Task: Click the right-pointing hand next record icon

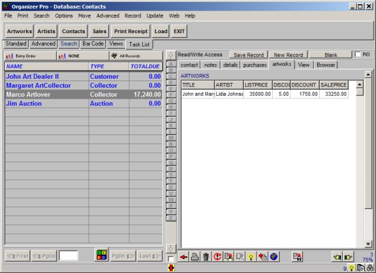Action: (x=348, y=257)
